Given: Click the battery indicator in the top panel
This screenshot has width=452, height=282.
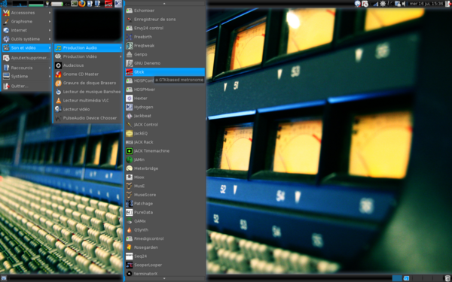Looking at the screenshot, I should [57, 4].
